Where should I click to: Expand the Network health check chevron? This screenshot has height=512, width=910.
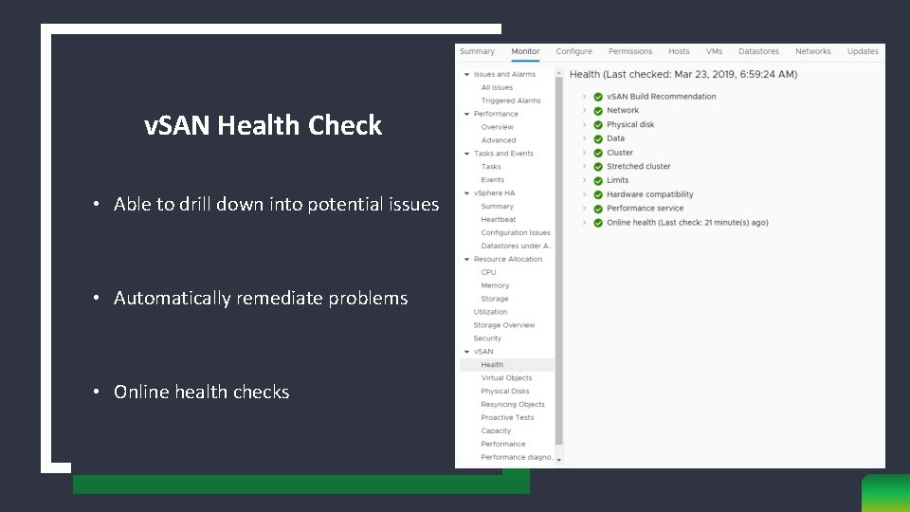pos(585,110)
